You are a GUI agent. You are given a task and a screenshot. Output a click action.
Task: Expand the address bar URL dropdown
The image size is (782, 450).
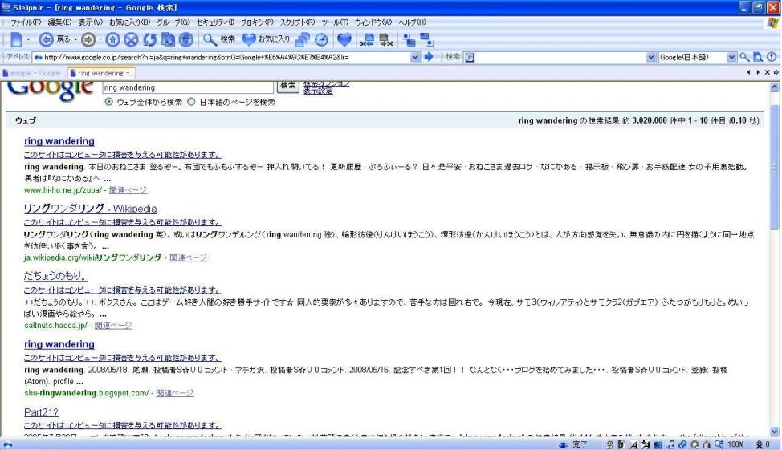[415, 57]
